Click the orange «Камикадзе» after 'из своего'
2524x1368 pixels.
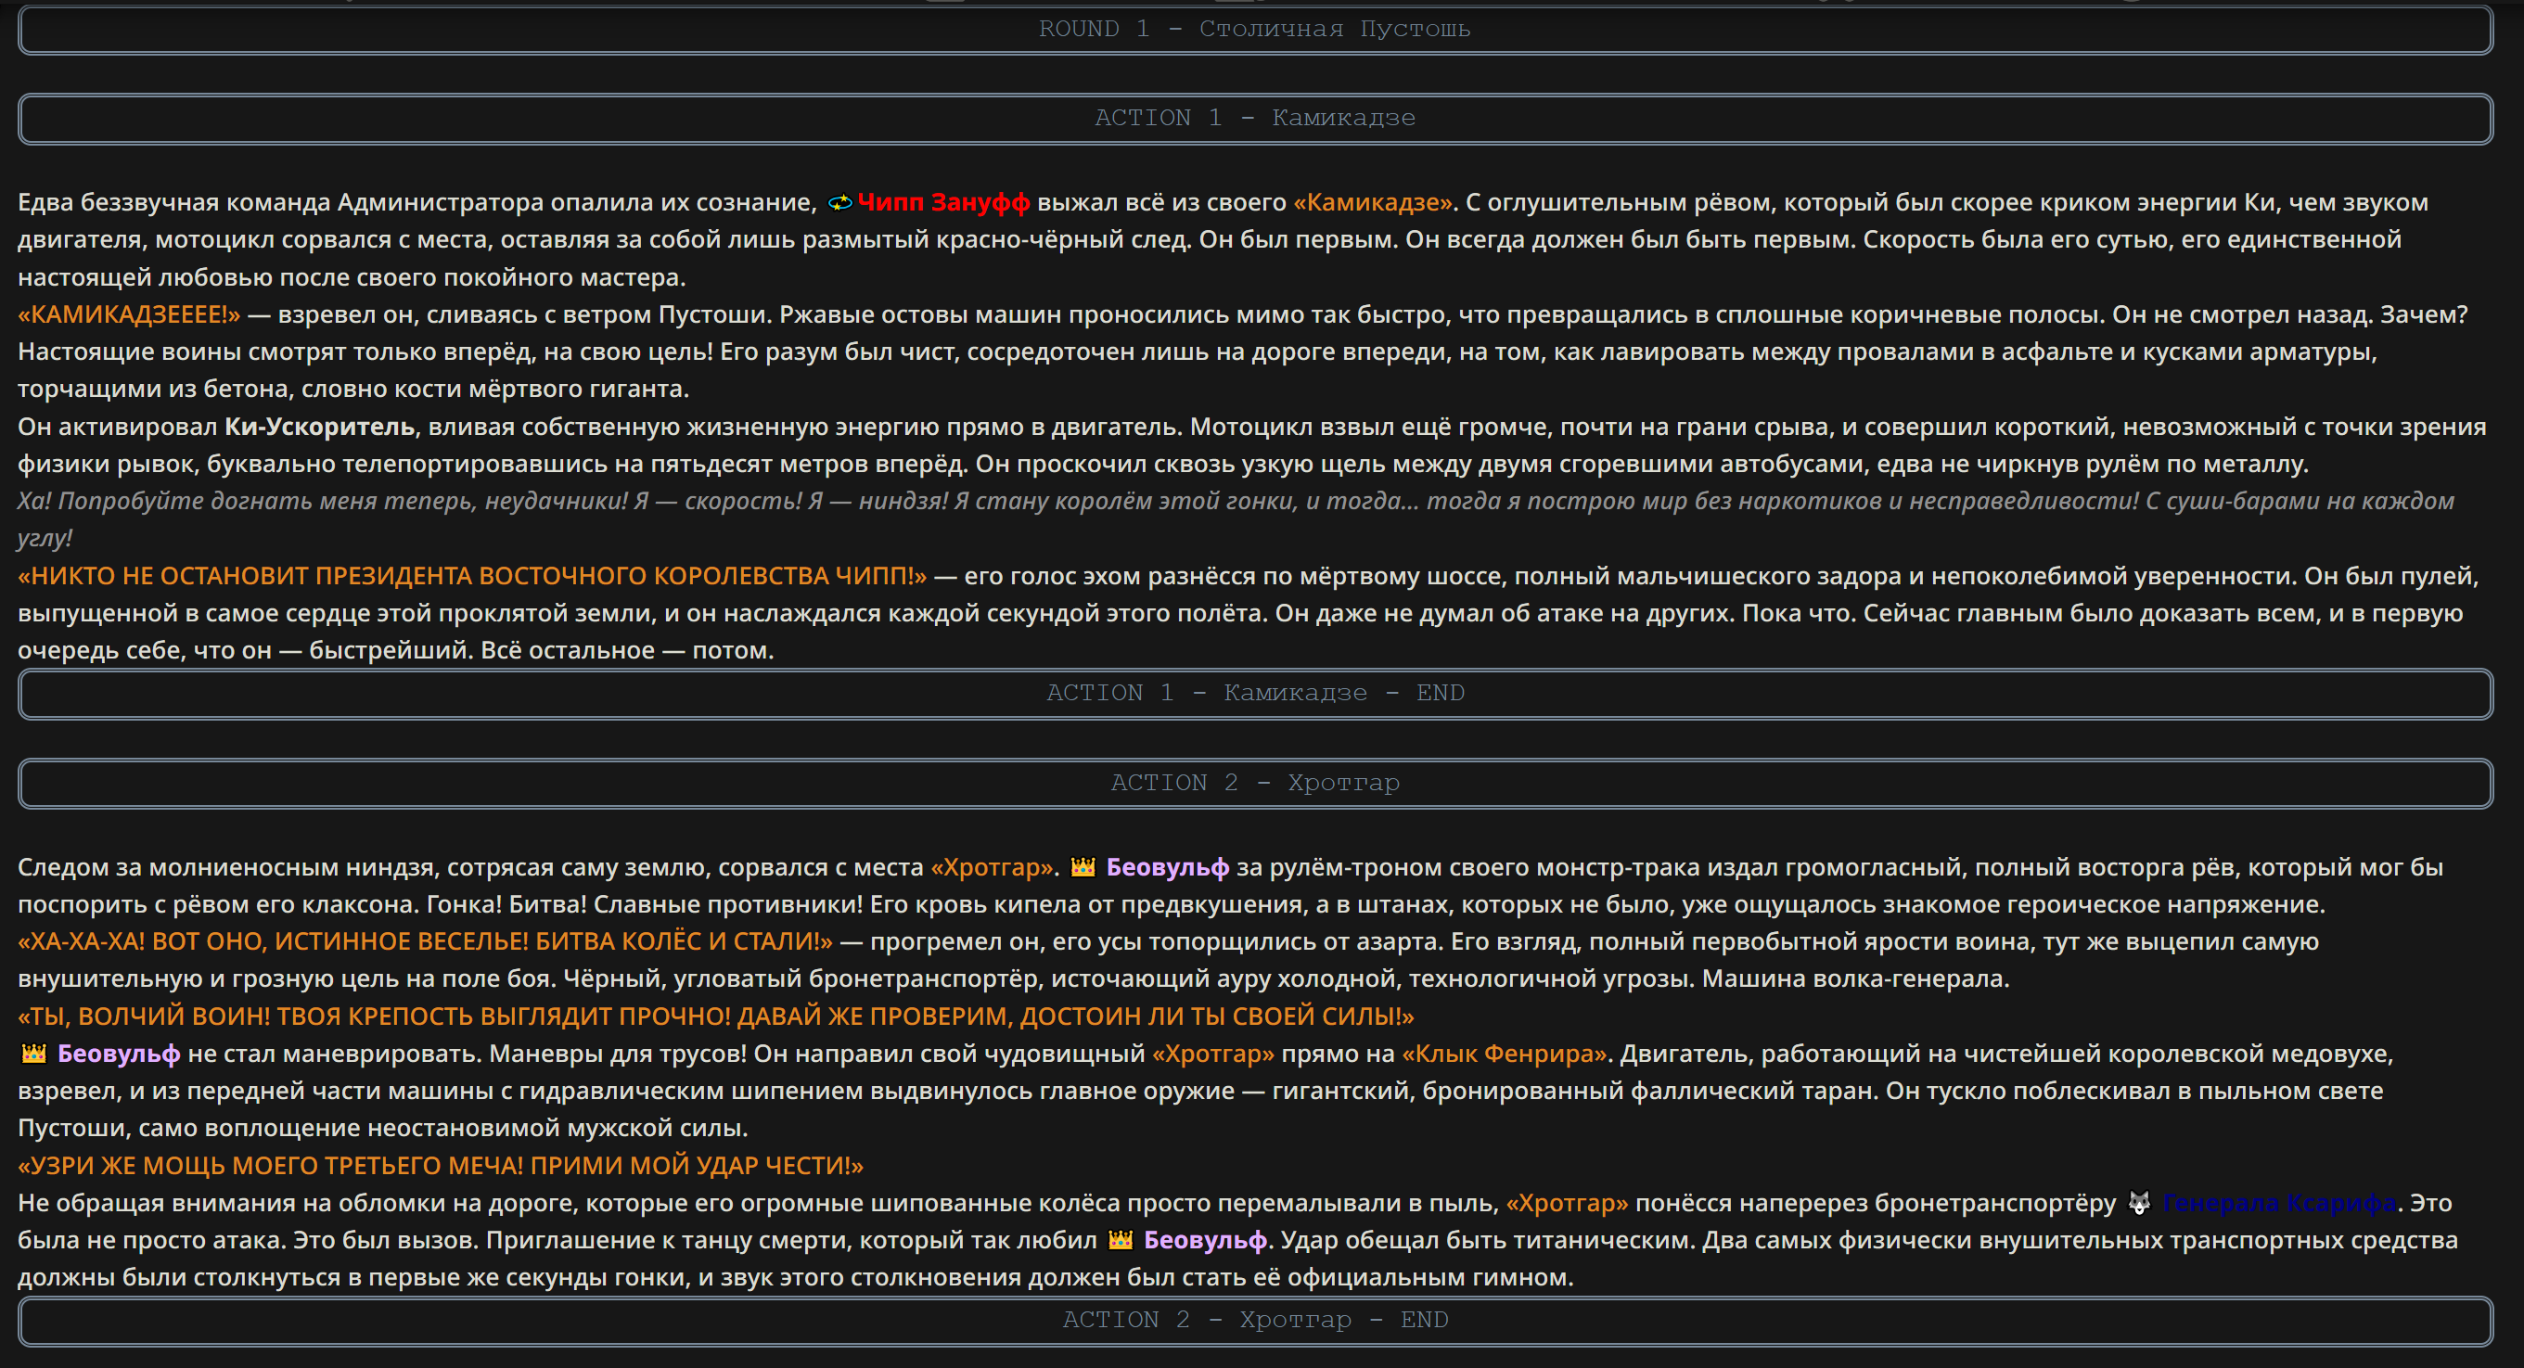(1373, 203)
